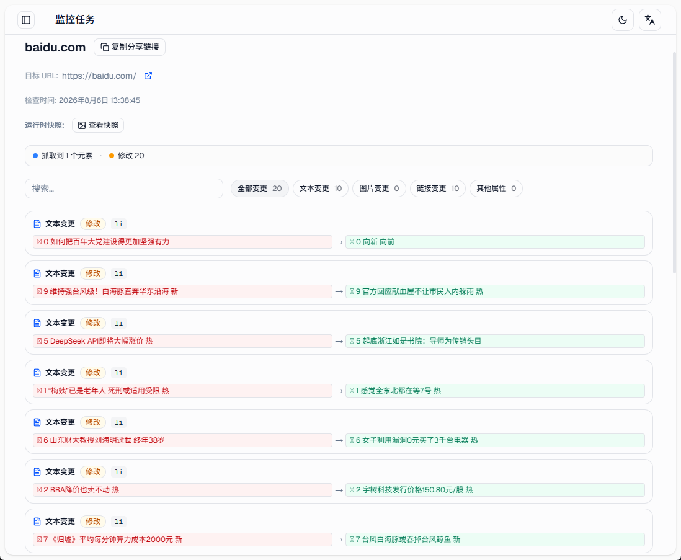Open the https://baidu.com/ link
Screen dimensions: 681x560
[x=99, y=76]
